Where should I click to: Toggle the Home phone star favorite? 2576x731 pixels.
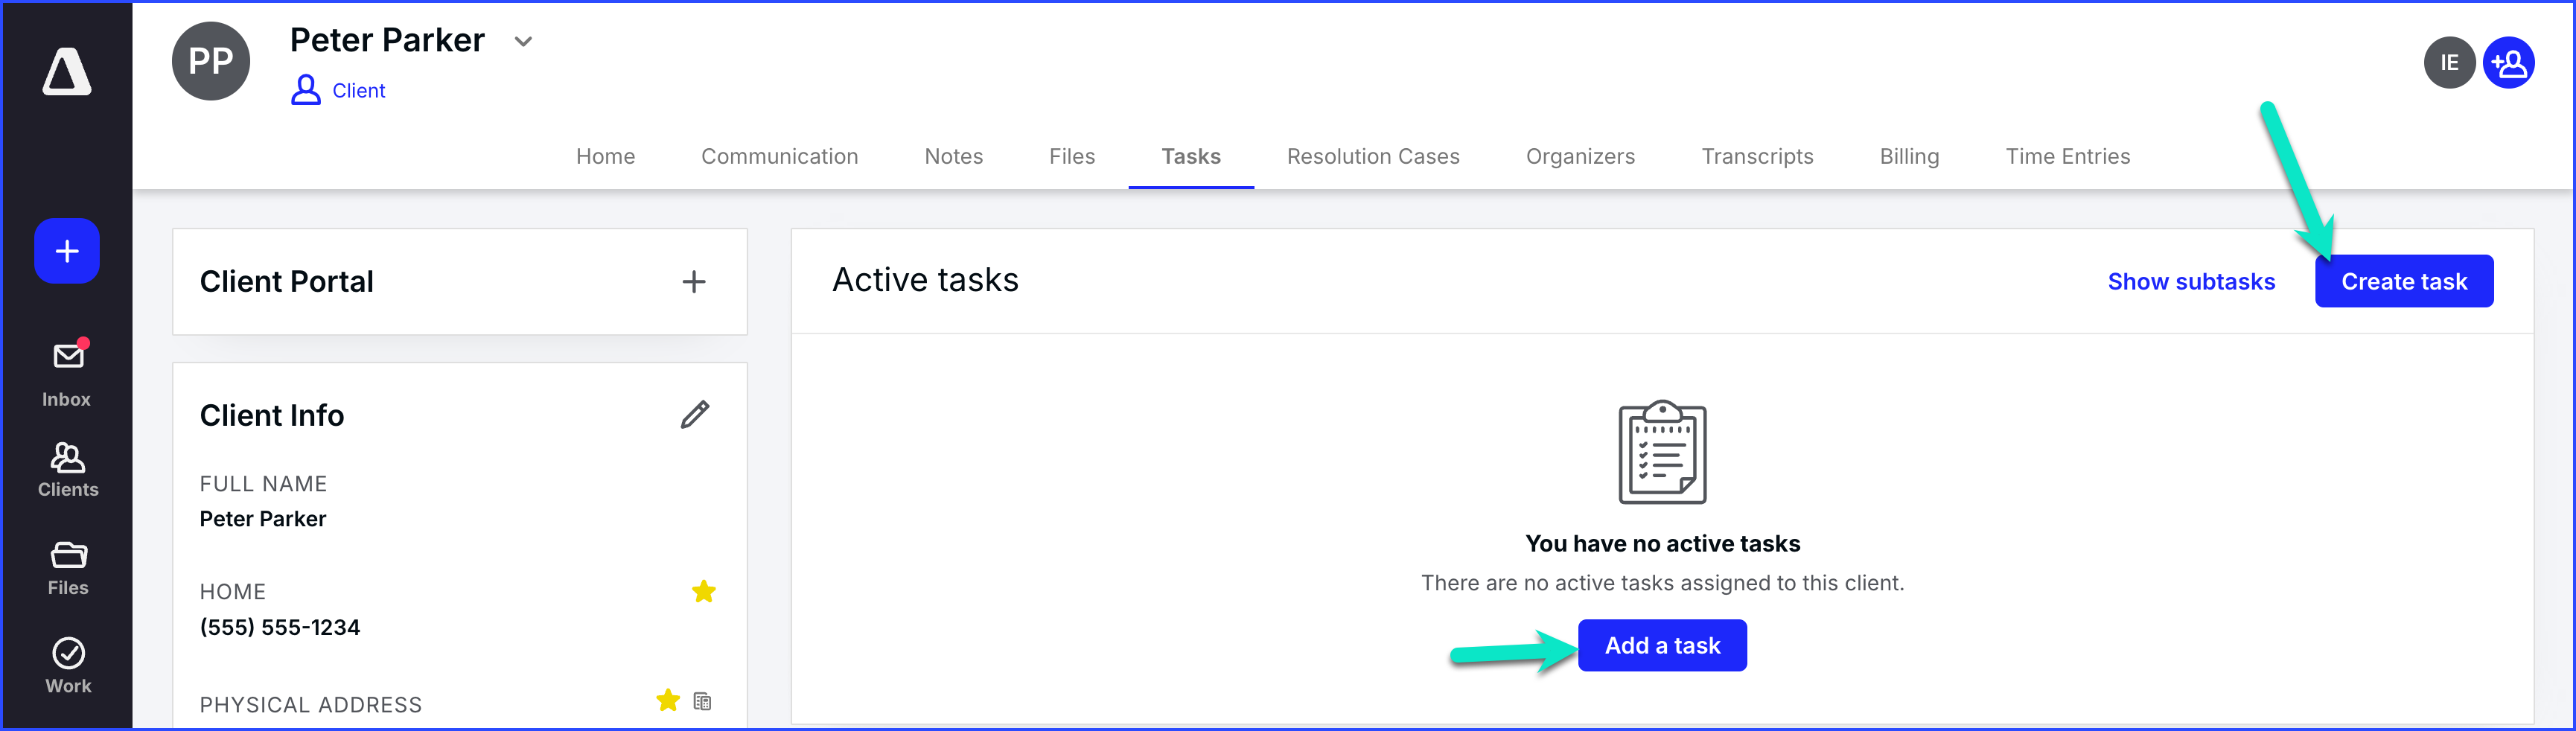tap(704, 592)
